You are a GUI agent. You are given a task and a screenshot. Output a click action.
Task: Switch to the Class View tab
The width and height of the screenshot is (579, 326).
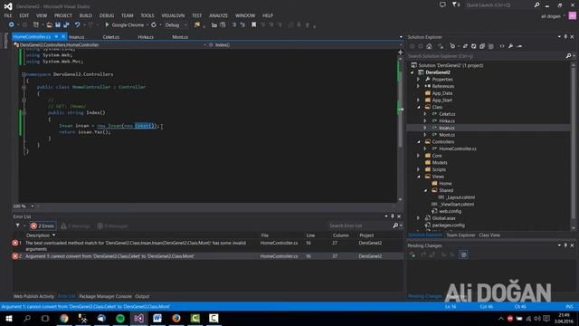point(489,235)
